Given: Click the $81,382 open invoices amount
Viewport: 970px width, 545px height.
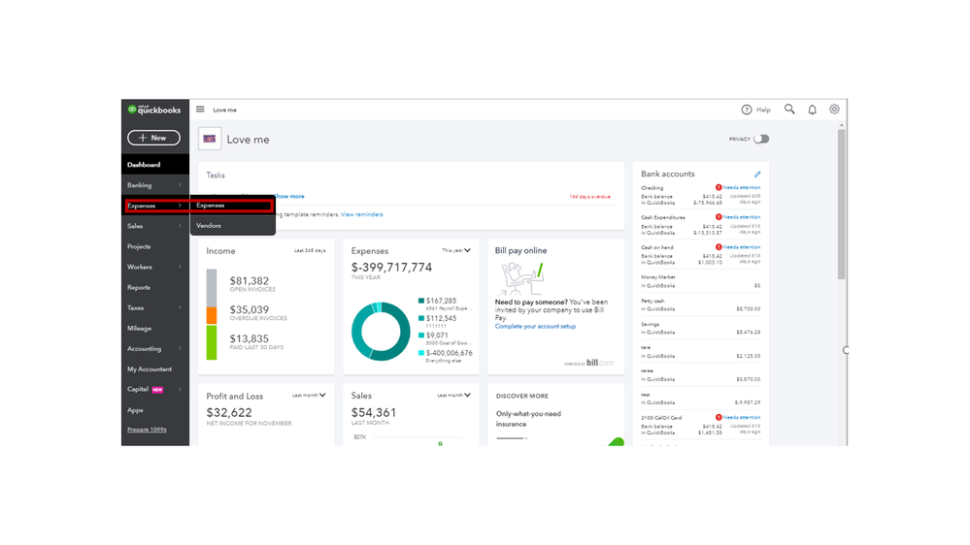Looking at the screenshot, I should click(250, 280).
